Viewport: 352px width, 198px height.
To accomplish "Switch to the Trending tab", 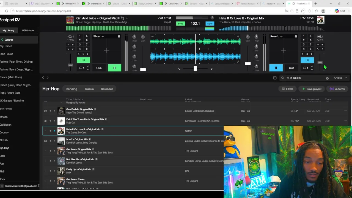I will 71,89.
